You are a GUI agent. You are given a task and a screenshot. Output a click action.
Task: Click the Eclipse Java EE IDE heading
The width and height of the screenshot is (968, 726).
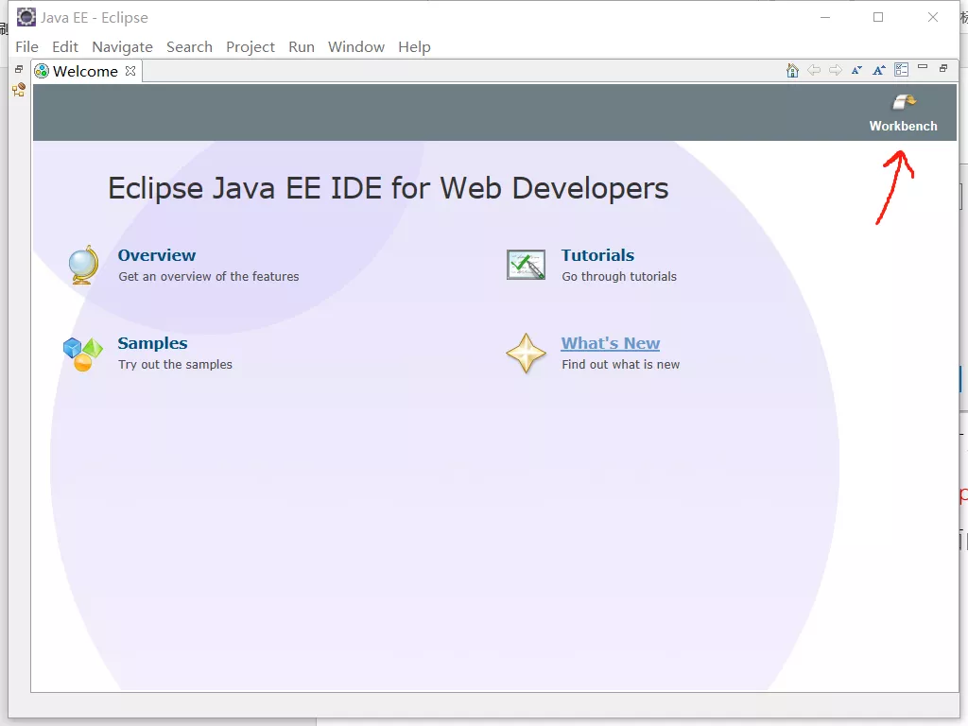(389, 188)
